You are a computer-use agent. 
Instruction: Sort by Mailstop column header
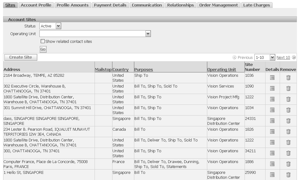(103, 70)
